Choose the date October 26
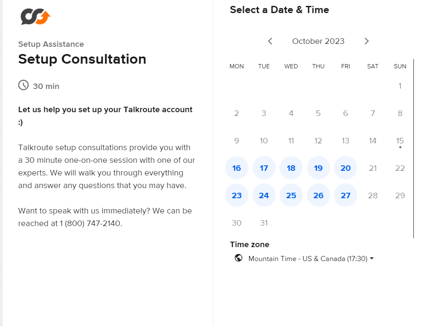 (x=318, y=195)
